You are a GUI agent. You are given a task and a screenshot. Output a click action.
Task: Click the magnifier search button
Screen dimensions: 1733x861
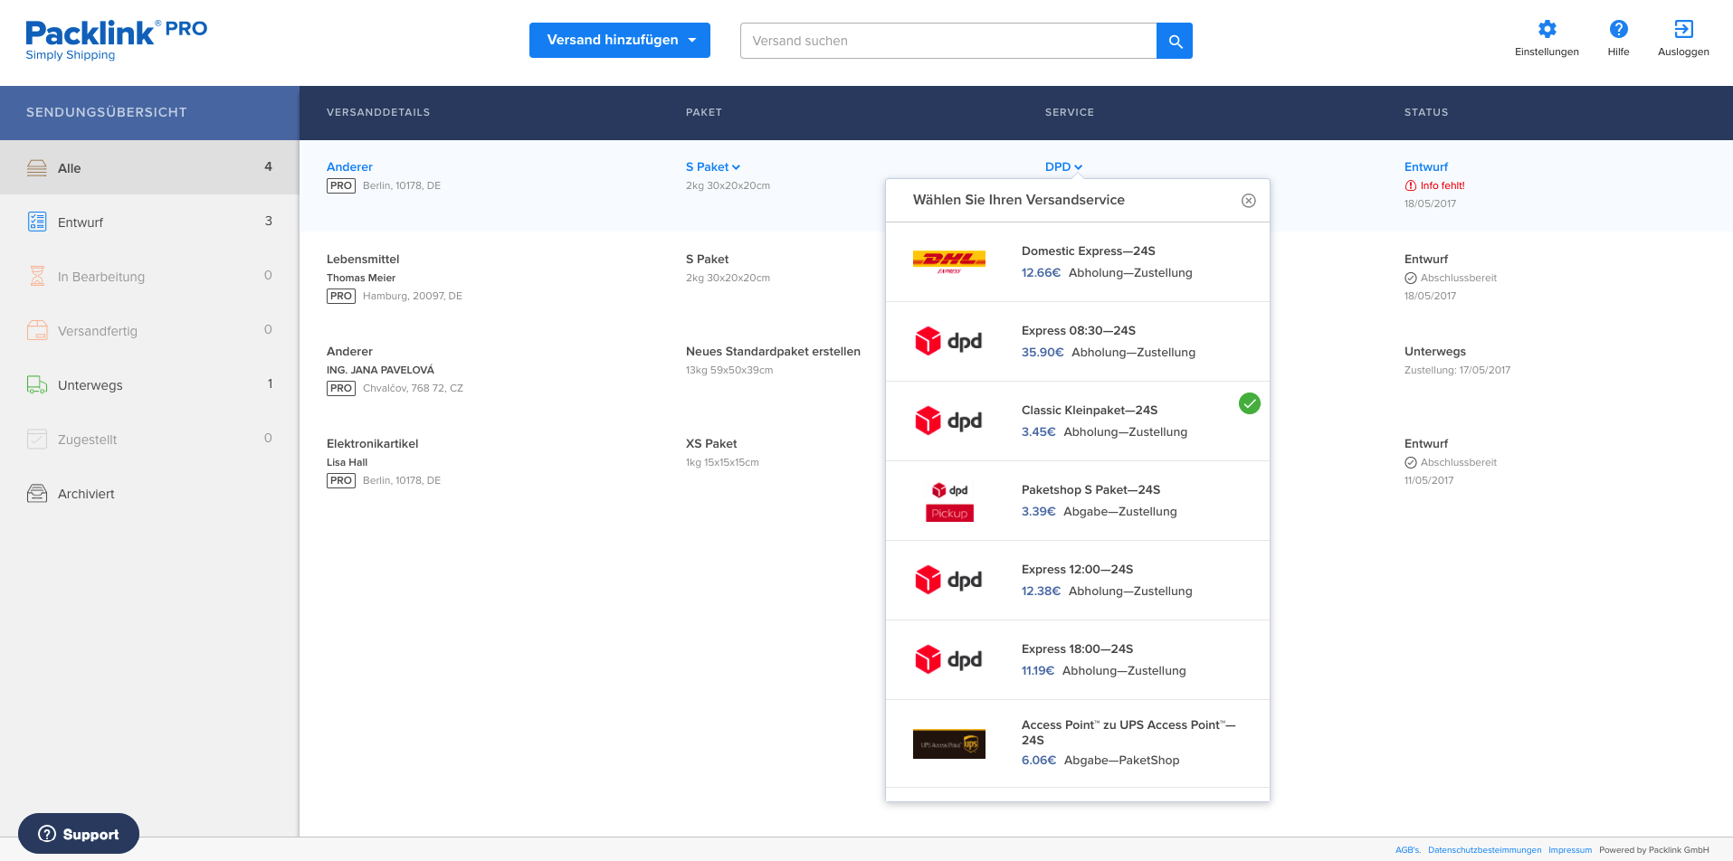tap(1175, 41)
